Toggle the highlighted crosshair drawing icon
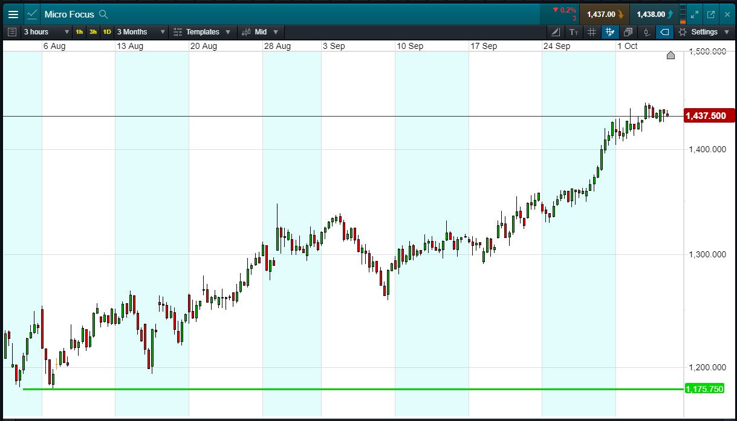The height and width of the screenshot is (421, 737). pyautogui.click(x=610, y=32)
